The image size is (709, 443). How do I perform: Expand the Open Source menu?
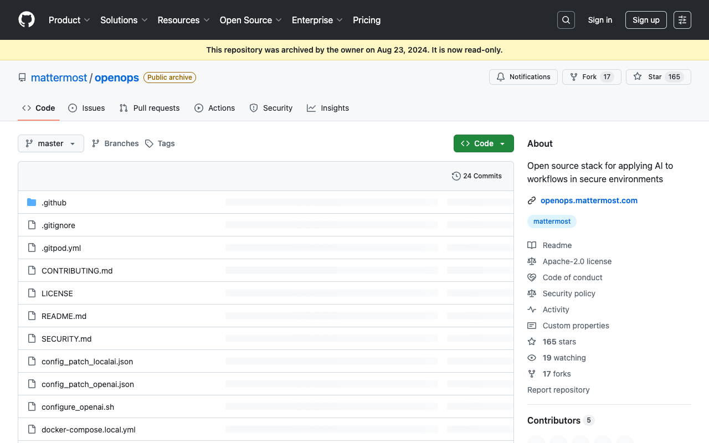click(251, 20)
